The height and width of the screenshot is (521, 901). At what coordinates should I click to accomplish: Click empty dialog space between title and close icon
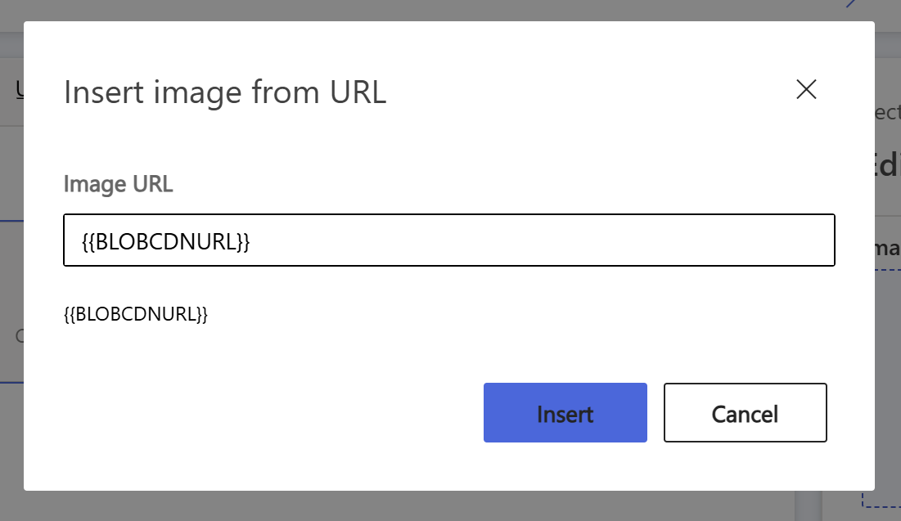tap(589, 92)
